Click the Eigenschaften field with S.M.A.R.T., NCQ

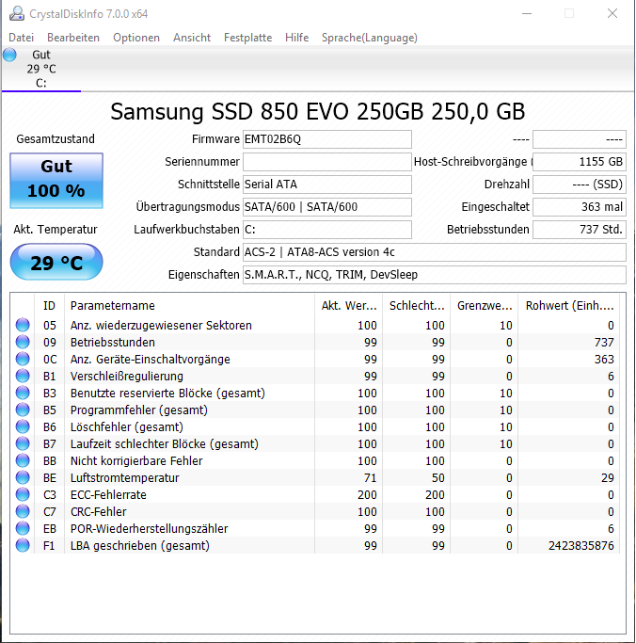point(435,275)
